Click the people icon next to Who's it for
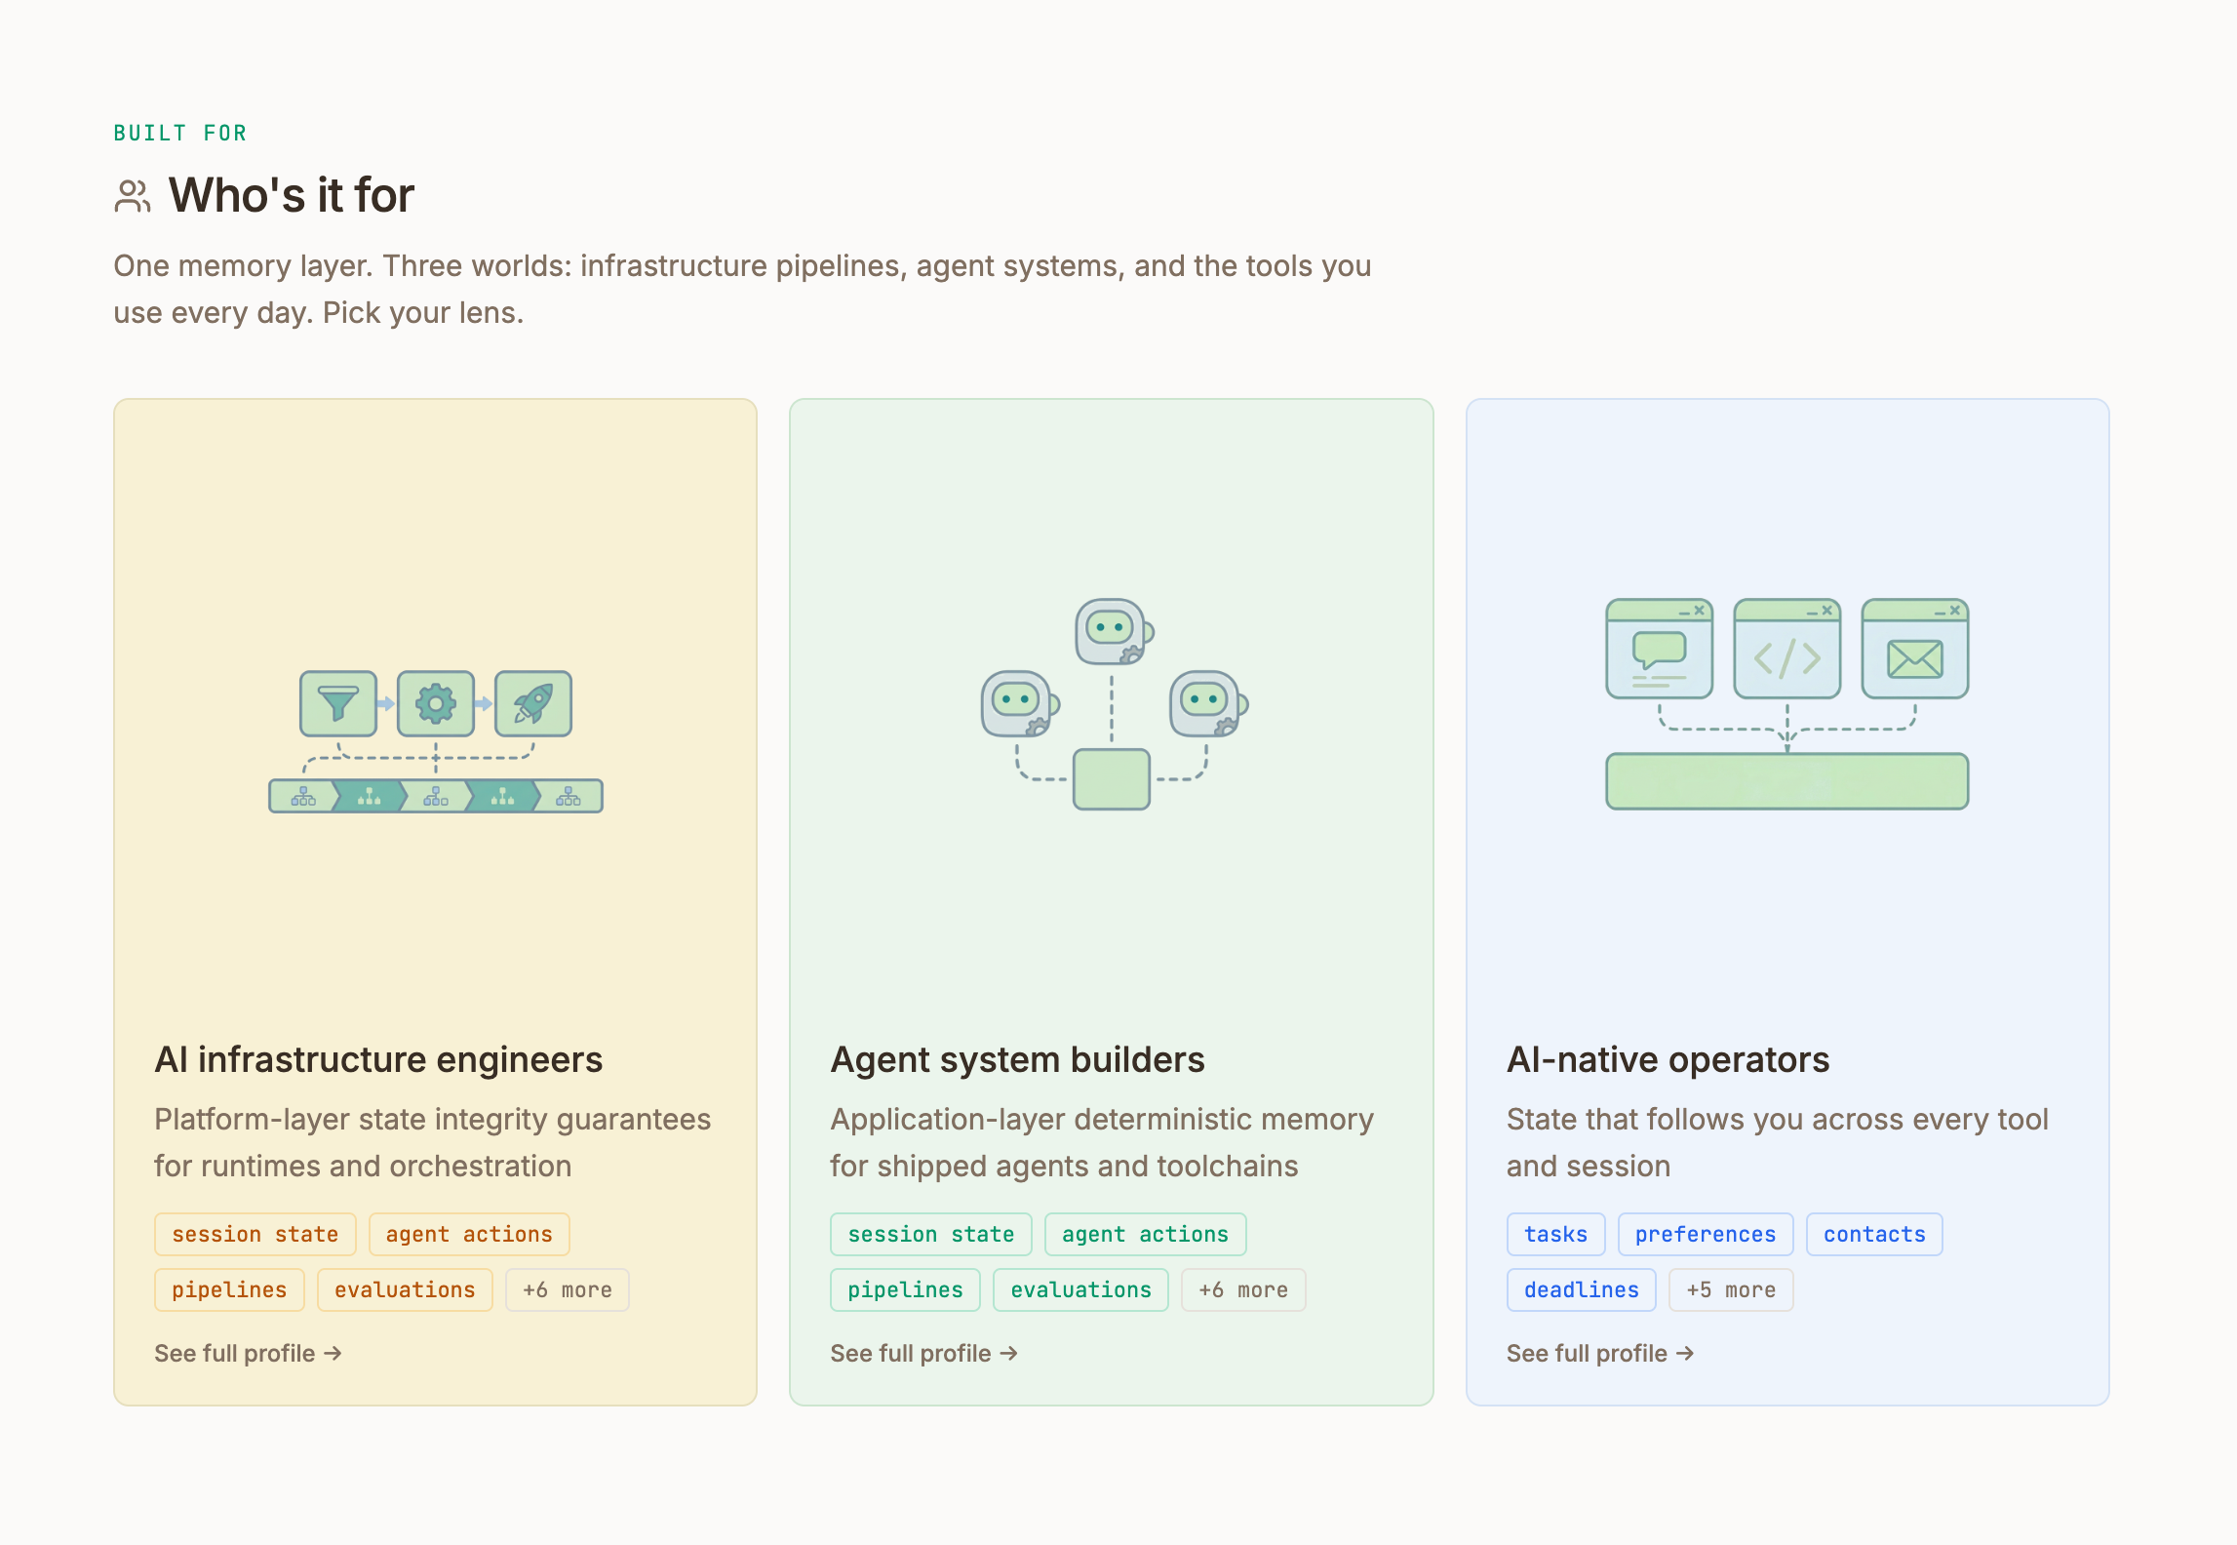Screen dimensions: 2237x1545 (132, 195)
